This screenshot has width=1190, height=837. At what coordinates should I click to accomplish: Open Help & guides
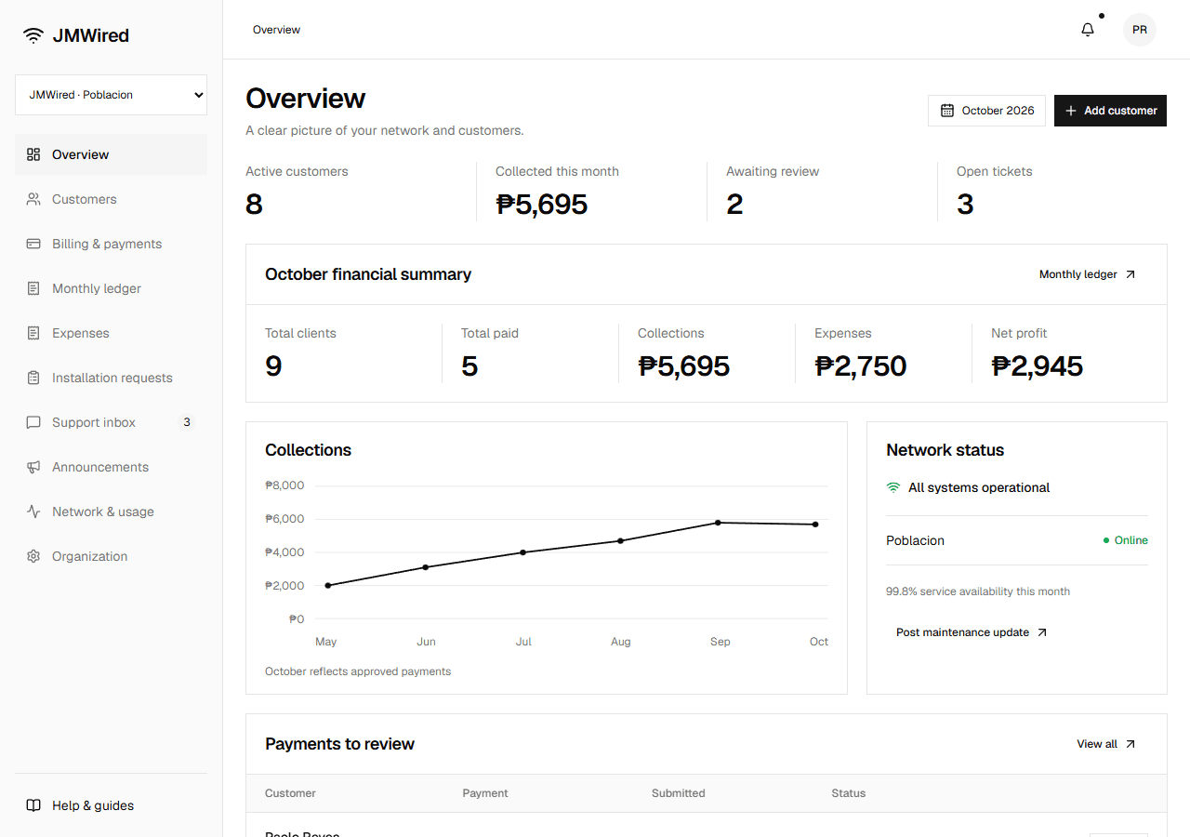[111, 805]
